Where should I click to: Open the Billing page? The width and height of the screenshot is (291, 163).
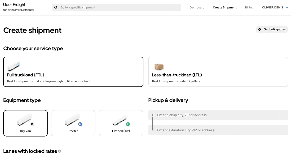[249, 7]
